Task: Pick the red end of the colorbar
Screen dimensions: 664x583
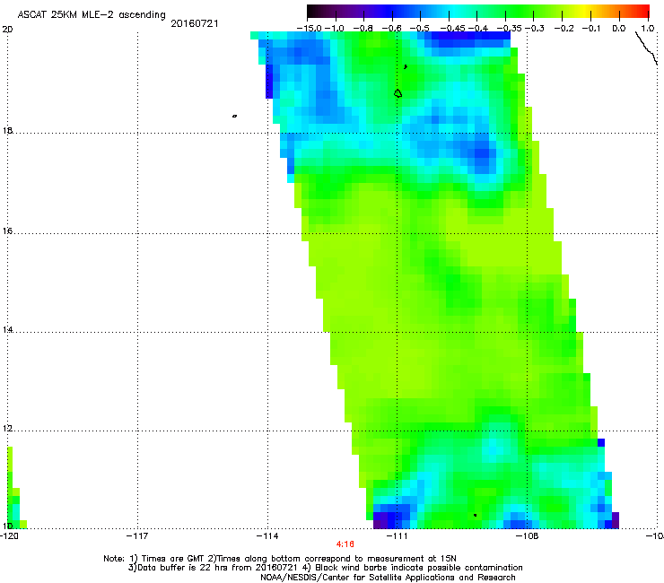Action: 644,11
